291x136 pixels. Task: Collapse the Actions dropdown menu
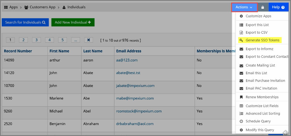[x=244, y=7]
